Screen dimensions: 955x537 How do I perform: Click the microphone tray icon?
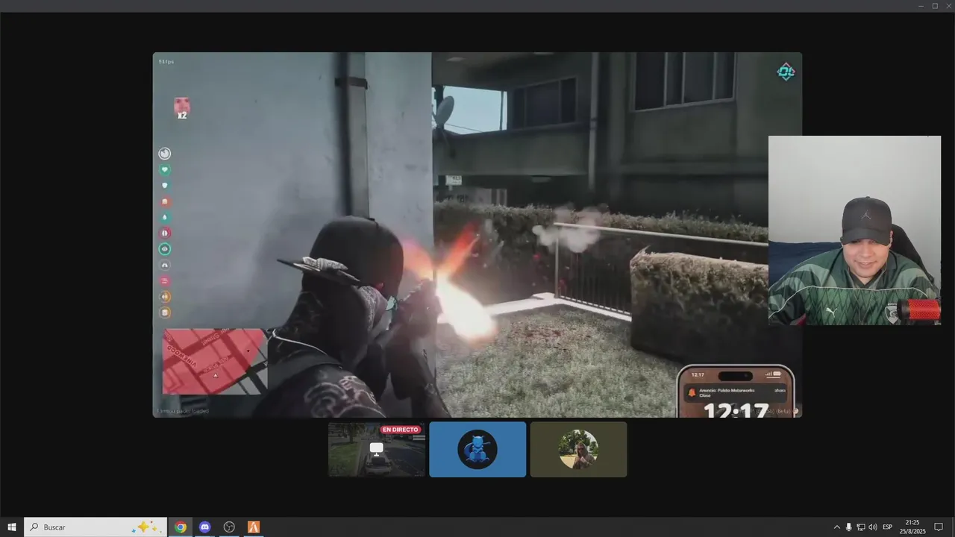848,527
